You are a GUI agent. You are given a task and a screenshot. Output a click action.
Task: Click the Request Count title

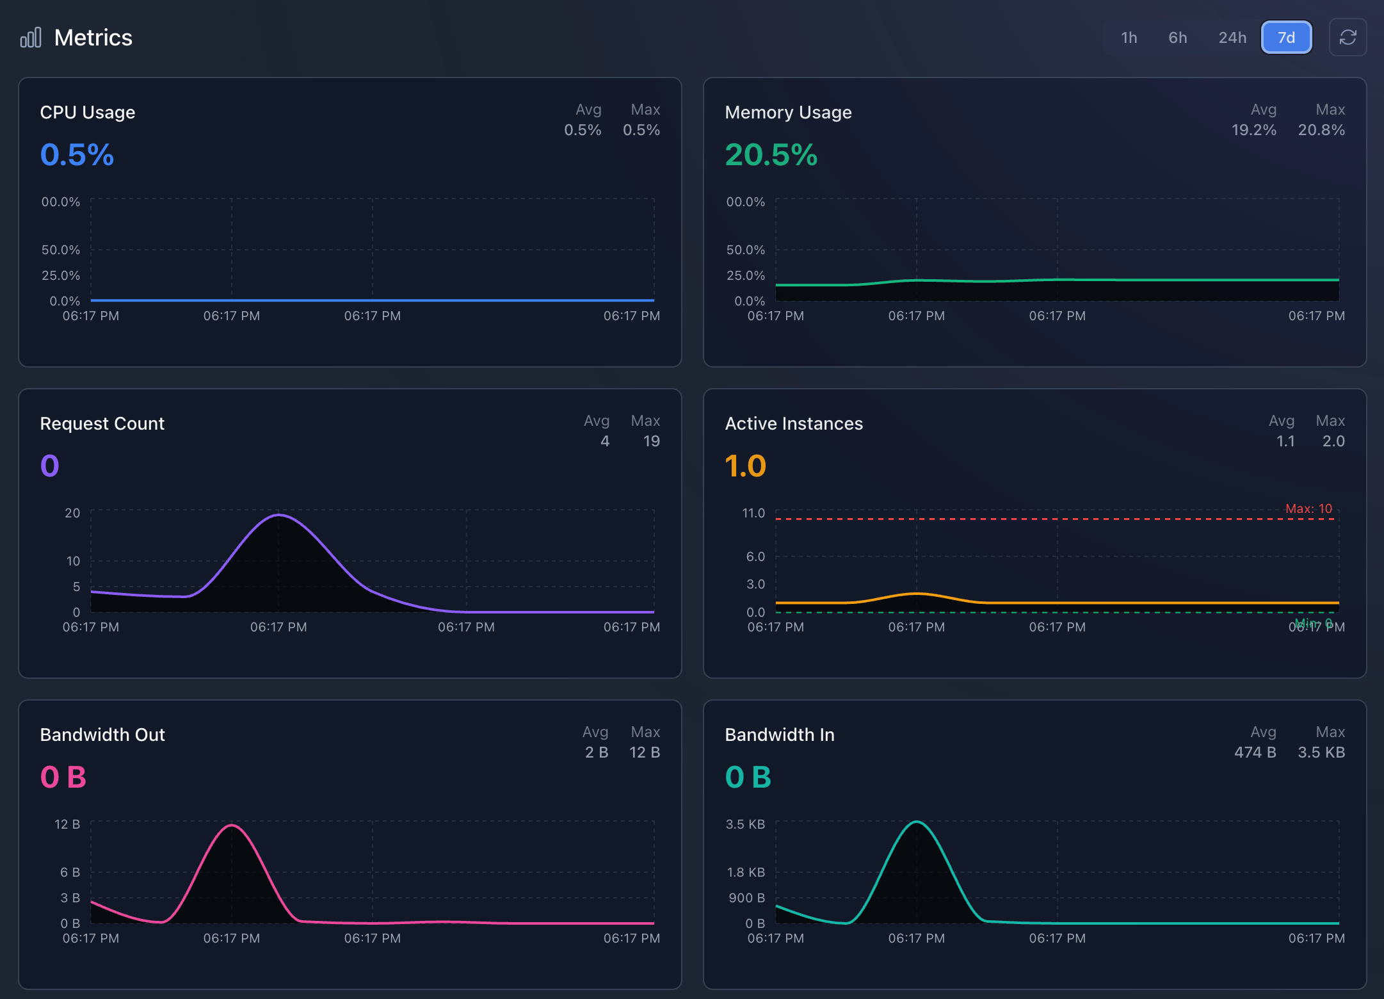pos(102,423)
